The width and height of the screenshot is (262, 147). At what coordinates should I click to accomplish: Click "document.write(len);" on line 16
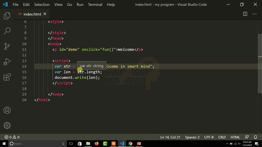pos(77,78)
